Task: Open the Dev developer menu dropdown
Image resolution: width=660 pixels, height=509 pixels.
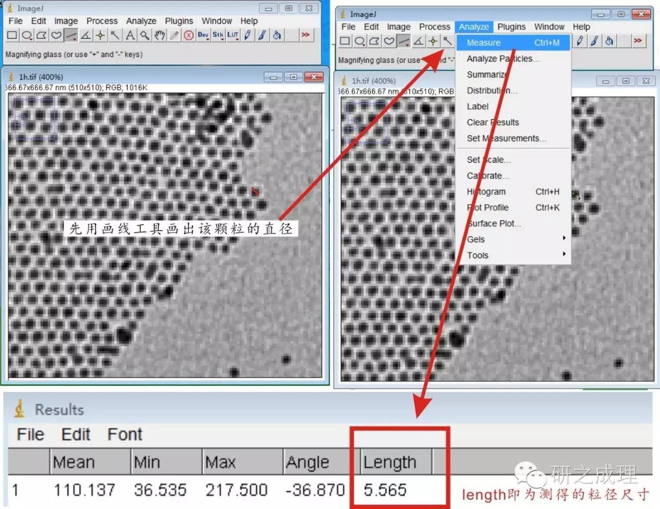Action: point(204,35)
